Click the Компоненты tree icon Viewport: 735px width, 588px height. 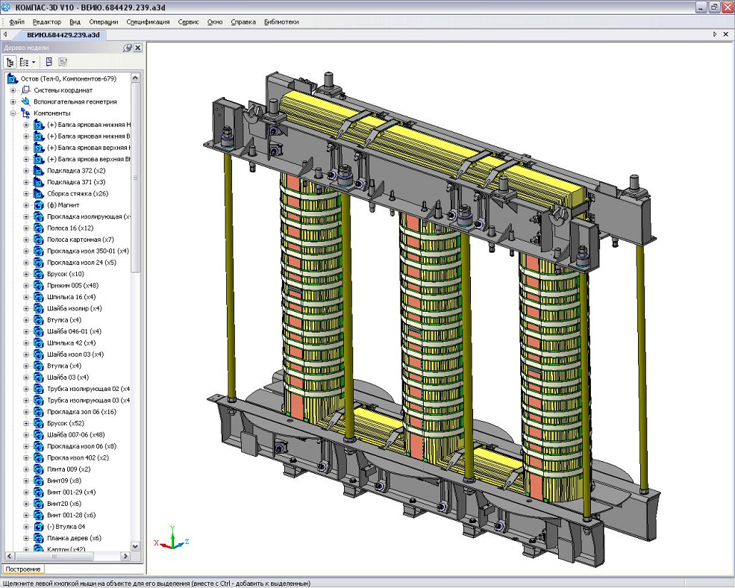[x=25, y=113]
